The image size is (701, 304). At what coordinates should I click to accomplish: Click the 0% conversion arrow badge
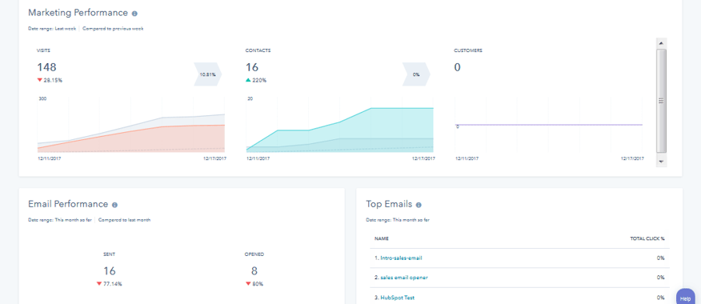click(x=416, y=74)
